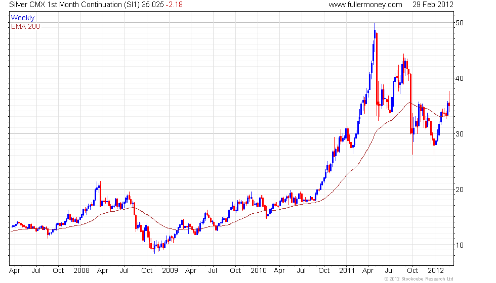Click the www.fullermoney.com text
The image size is (496, 283).
coord(365,5)
